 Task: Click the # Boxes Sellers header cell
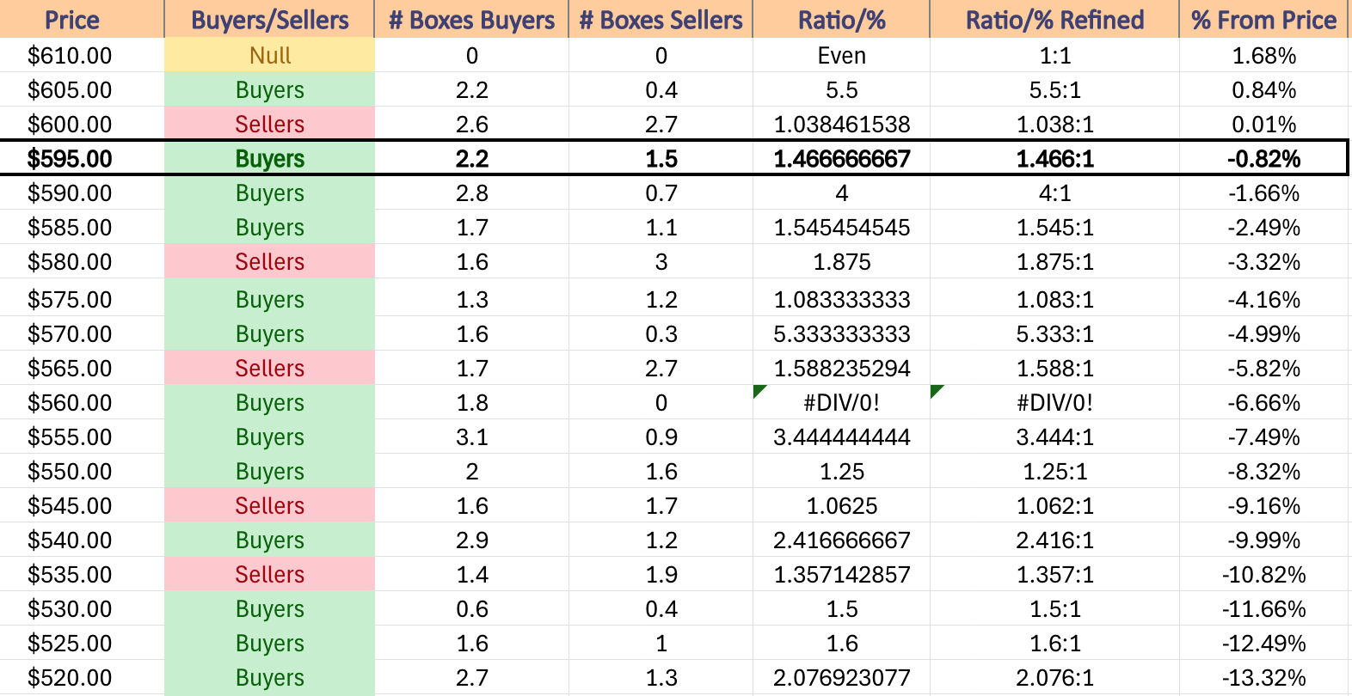[661, 19]
